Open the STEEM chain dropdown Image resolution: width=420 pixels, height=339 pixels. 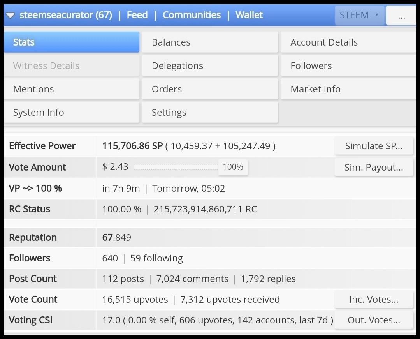click(359, 15)
